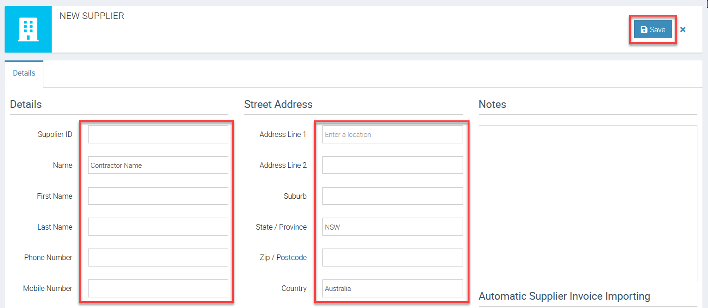Screen dimensions: 708x308
Task: Focus the Suburb input field
Action: [392, 196]
